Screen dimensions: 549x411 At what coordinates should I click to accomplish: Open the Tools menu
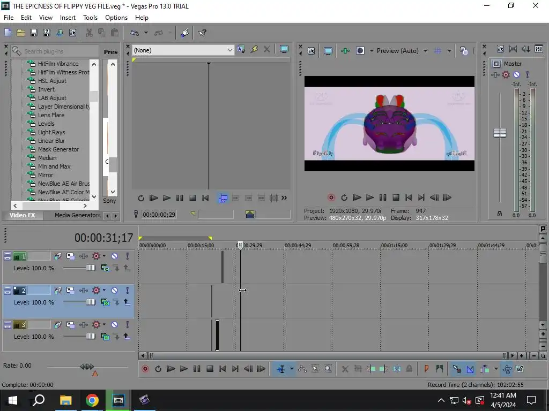tap(90, 18)
